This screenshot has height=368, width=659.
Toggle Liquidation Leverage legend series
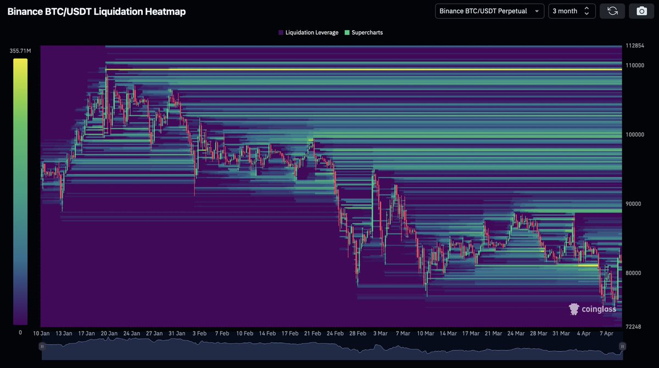(x=308, y=33)
